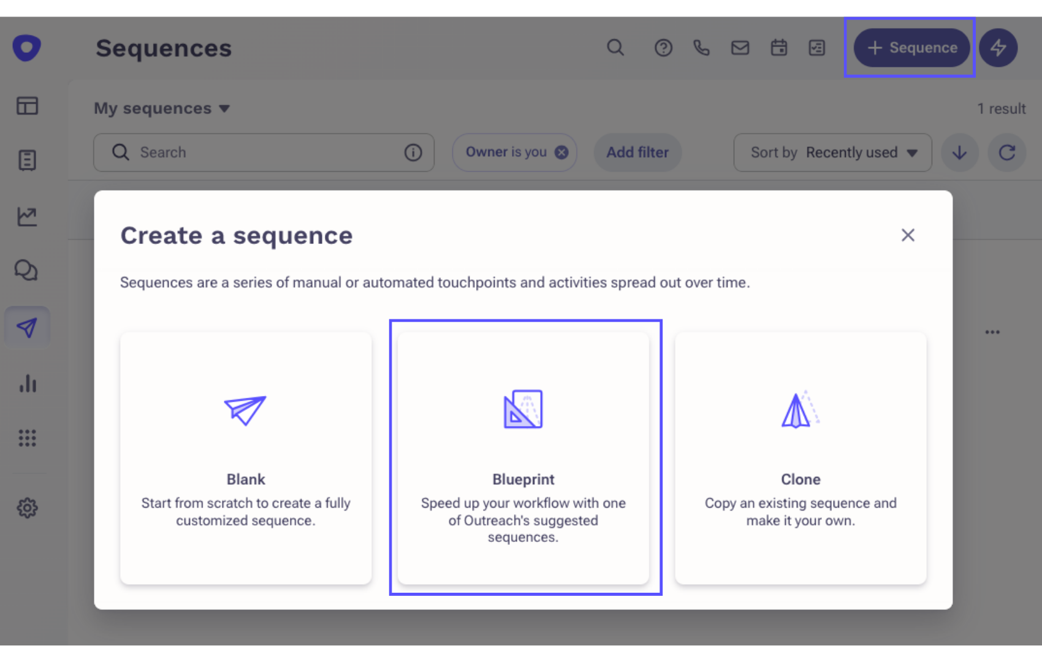The height and width of the screenshot is (662, 1042).
Task: Close the Create a sequence dialog
Action: [x=908, y=235]
